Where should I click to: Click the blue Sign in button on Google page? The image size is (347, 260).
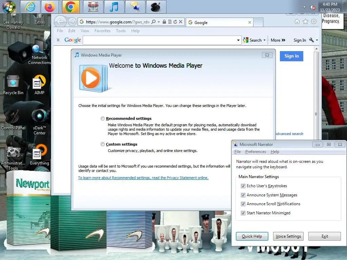click(291, 56)
